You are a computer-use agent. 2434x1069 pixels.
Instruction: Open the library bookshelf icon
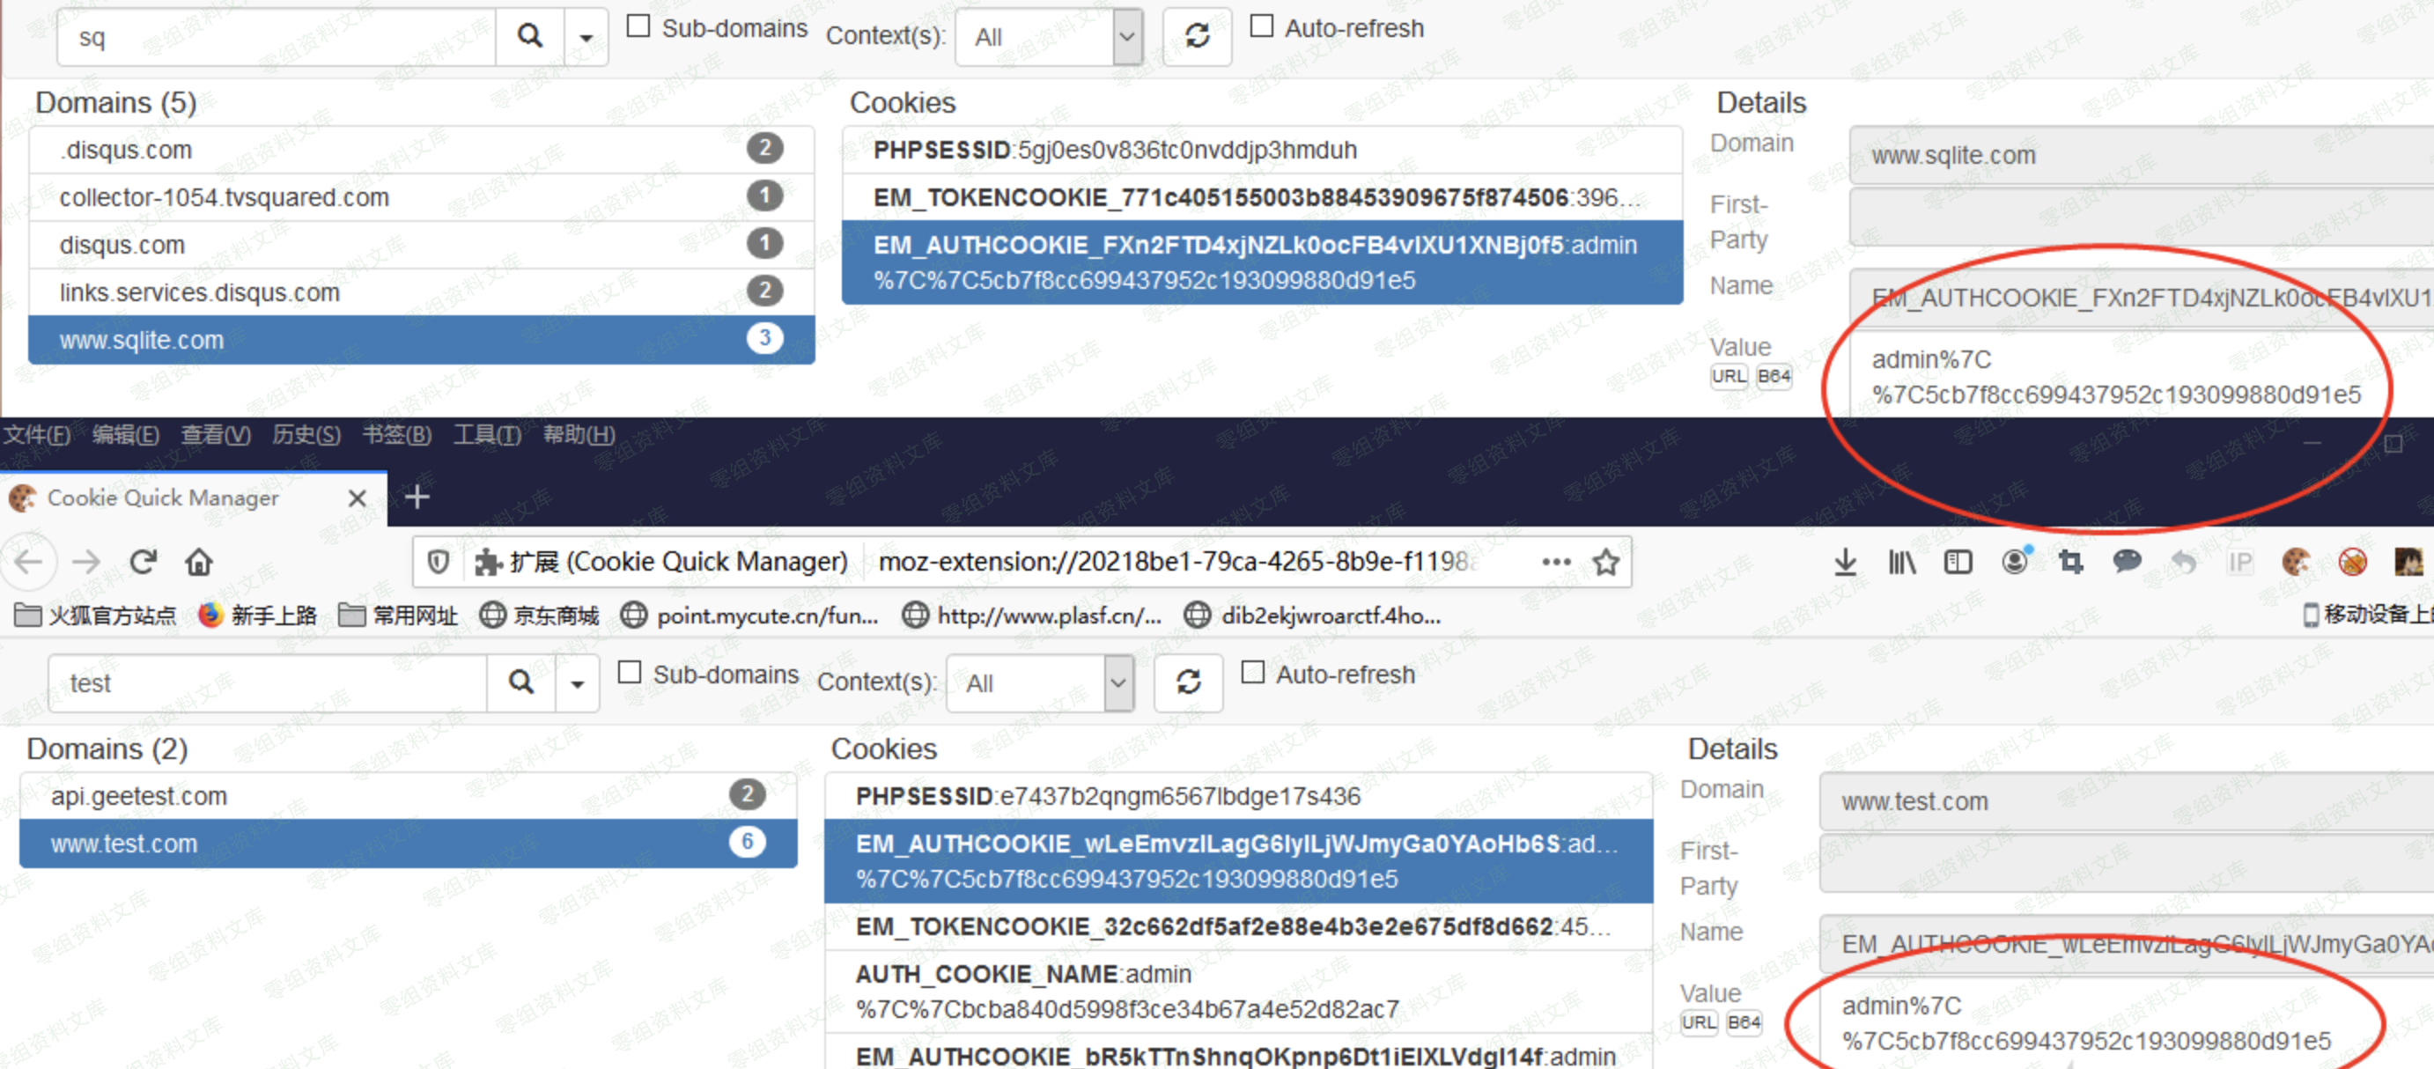[x=1901, y=563]
